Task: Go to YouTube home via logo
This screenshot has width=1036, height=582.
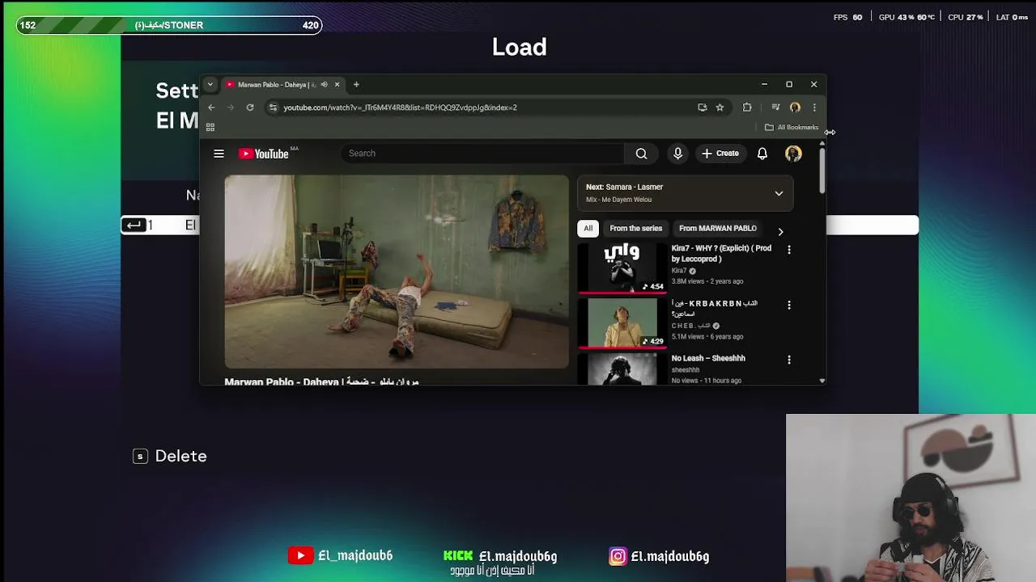Action: click(264, 154)
